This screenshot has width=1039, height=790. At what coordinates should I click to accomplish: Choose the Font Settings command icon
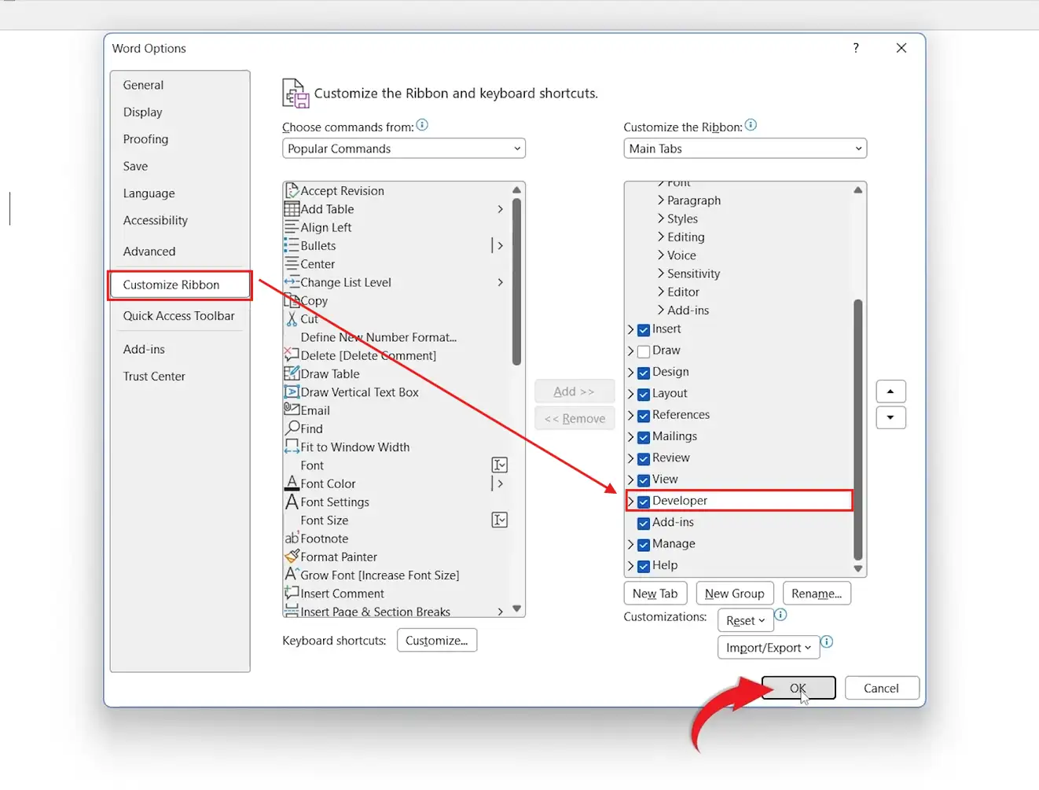(x=292, y=502)
